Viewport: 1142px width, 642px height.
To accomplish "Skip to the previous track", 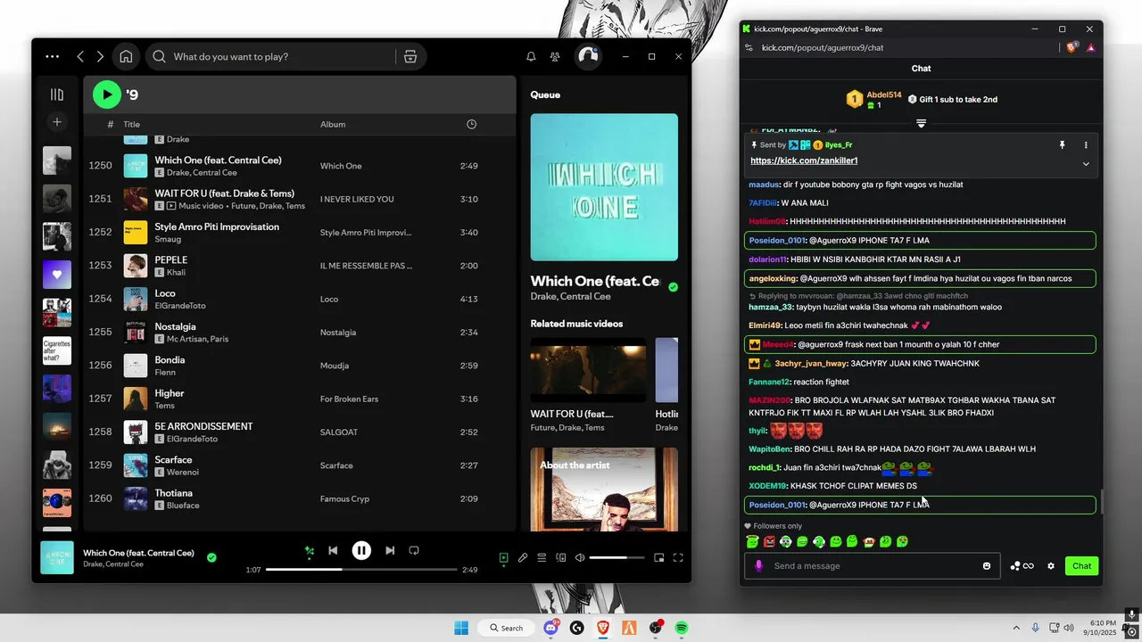I will pos(333,551).
